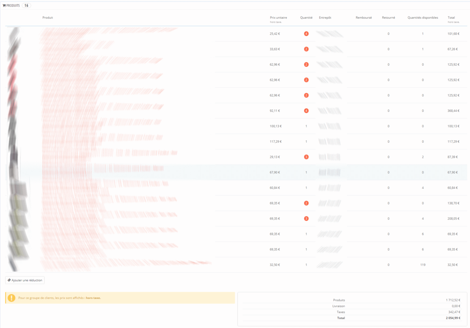Click row total 101,68 €

pyautogui.click(x=453, y=33)
